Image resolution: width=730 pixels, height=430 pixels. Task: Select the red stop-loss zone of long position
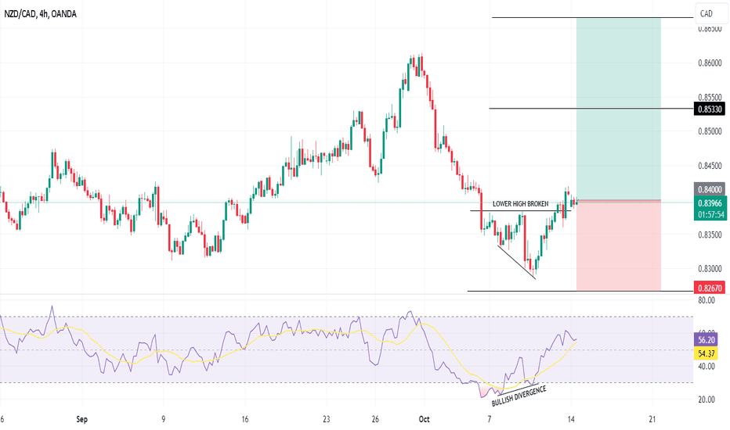(618, 246)
